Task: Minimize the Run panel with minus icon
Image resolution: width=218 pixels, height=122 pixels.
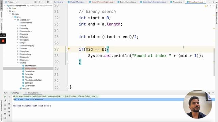Action: point(213,93)
